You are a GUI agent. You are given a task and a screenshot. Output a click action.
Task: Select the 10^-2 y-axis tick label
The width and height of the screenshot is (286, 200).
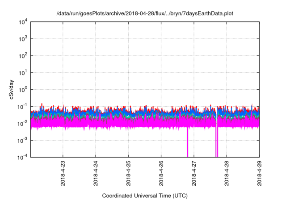22,123
